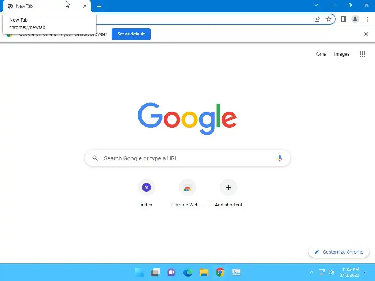This screenshot has width=375, height=281.
Task: Click the pencil icon on Customize Chrome
Action: pyautogui.click(x=317, y=252)
